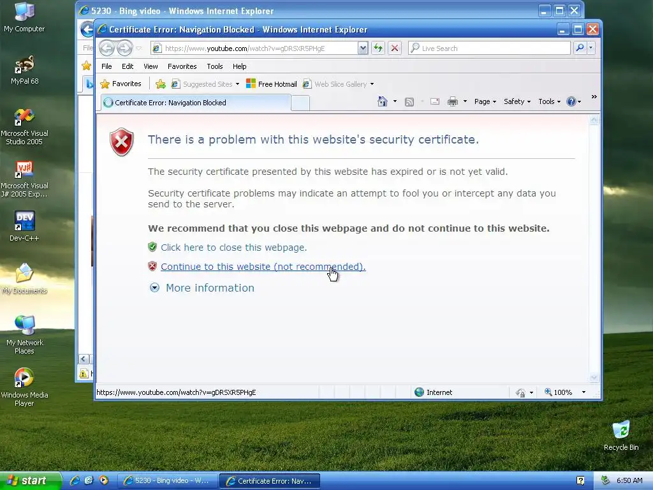Image resolution: width=653 pixels, height=490 pixels.
Task: Expand the Suggested Sites dropdown
Action: point(237,84)
